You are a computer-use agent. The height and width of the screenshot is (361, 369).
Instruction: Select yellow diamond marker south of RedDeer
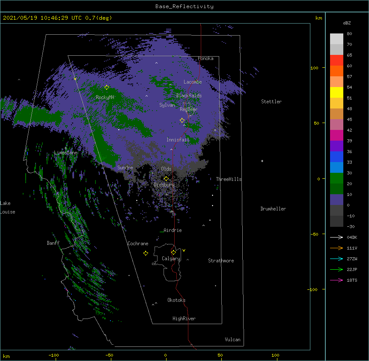(x=182, y=120)
